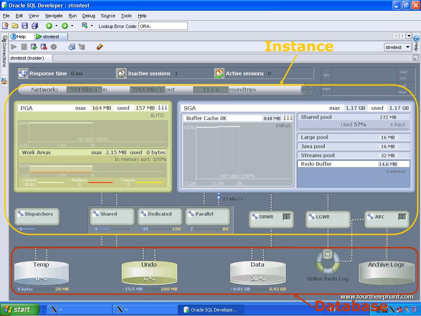421x316 pixels.
Task: Go back with the green left arrow
Action: (49, 26)
